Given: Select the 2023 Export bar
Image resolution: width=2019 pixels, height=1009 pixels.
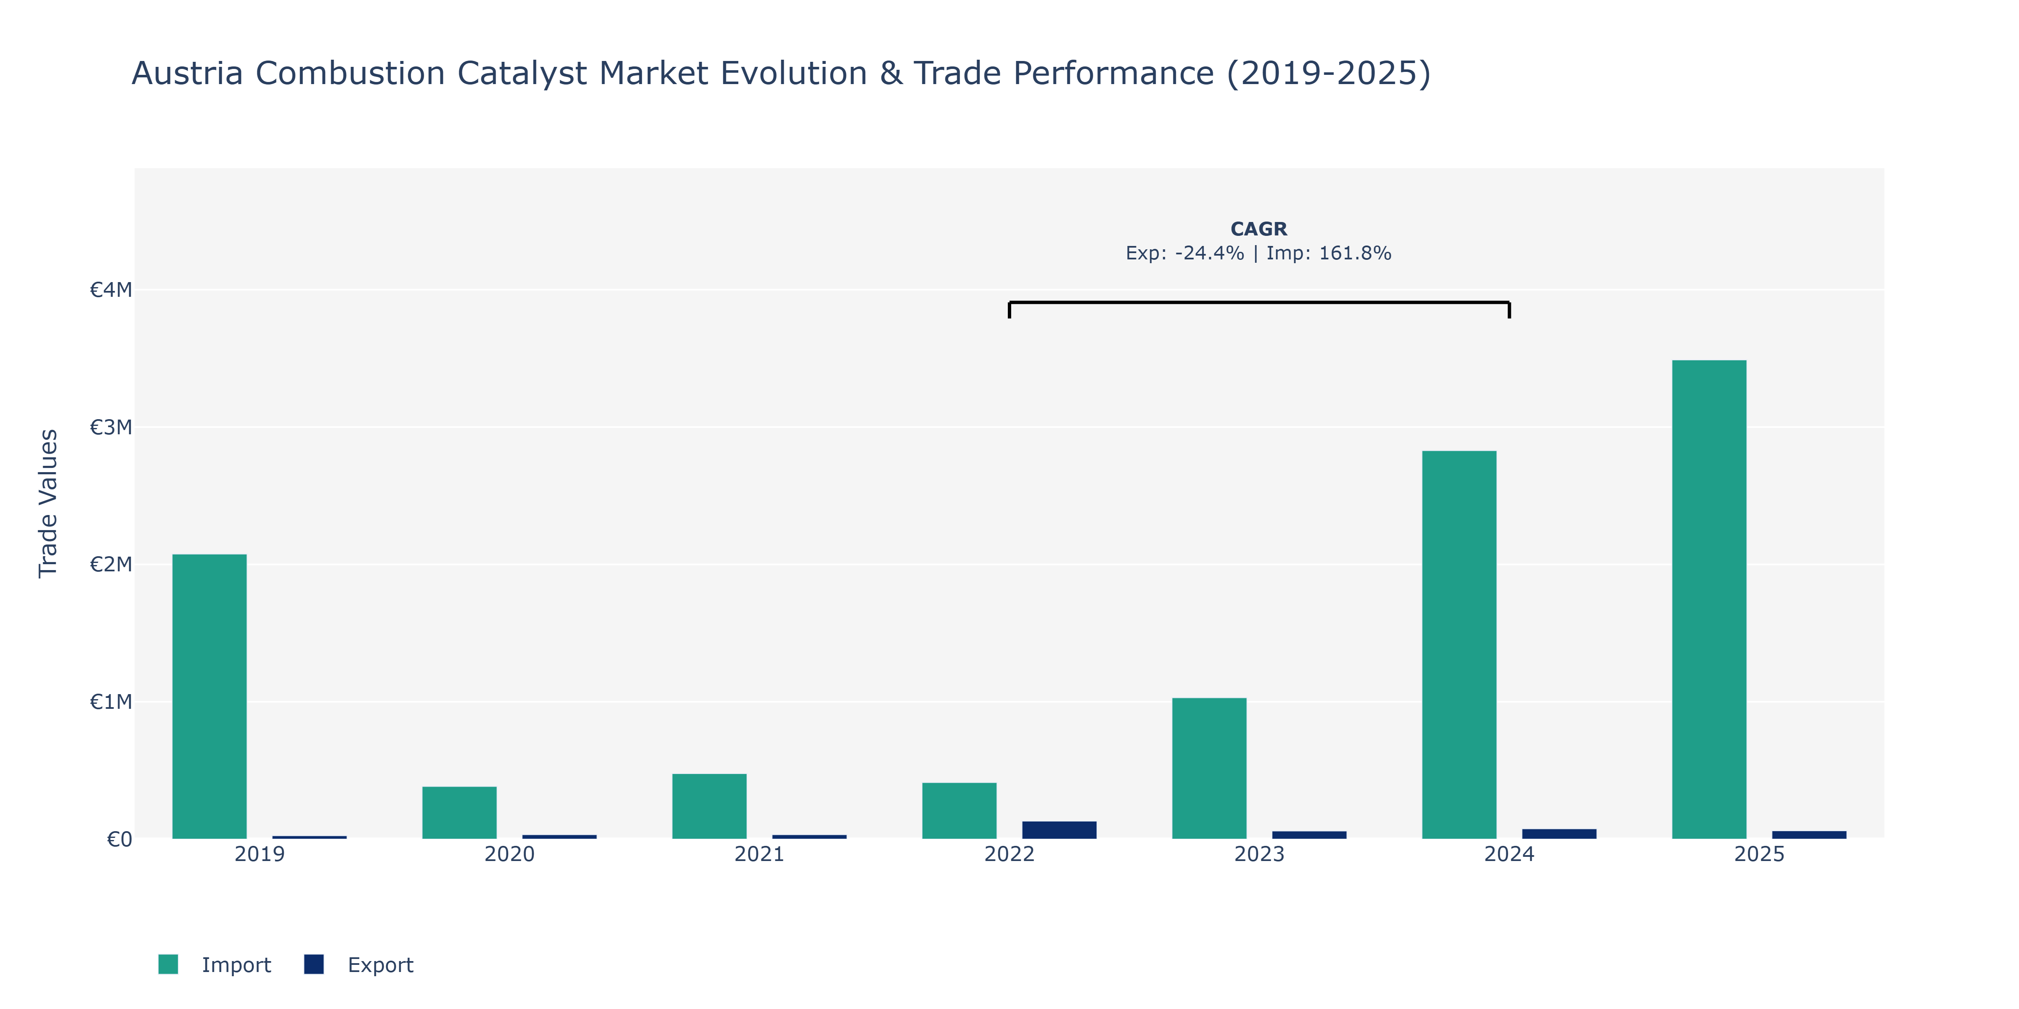Looking at the screenshot, I should 1310,835.
